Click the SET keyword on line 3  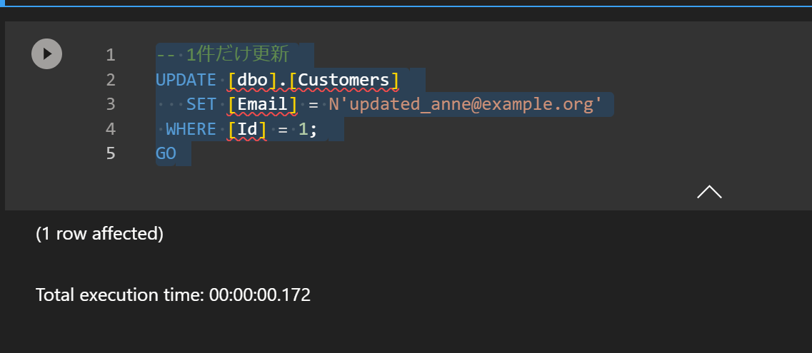[201, 104]
